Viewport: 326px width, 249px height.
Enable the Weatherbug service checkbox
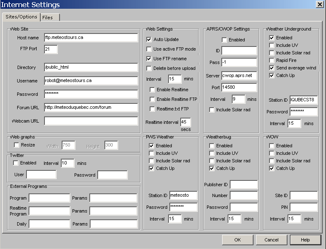coord(212,146)
